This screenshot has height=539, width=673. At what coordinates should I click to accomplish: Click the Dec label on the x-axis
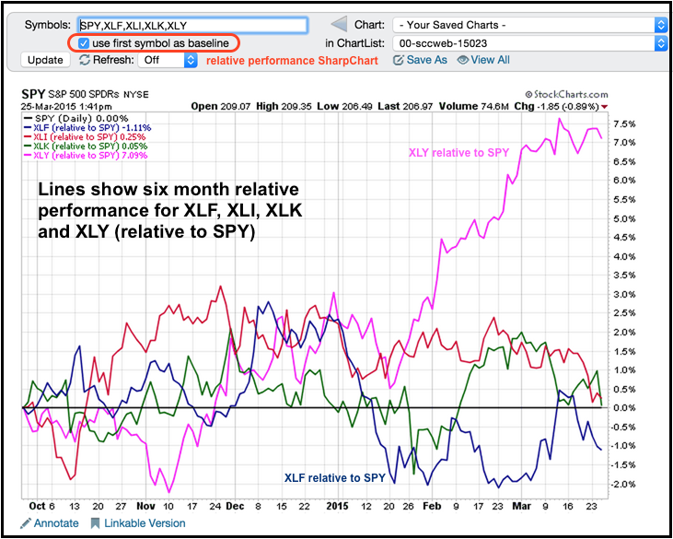click(235, 506)
